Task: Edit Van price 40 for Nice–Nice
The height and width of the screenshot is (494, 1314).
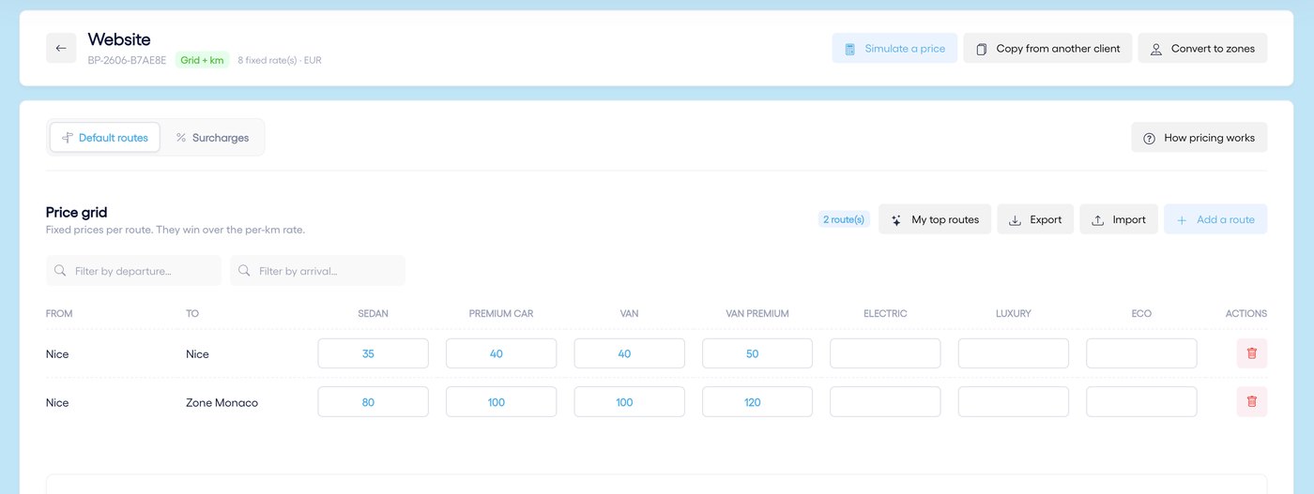Action: point(629,353)
